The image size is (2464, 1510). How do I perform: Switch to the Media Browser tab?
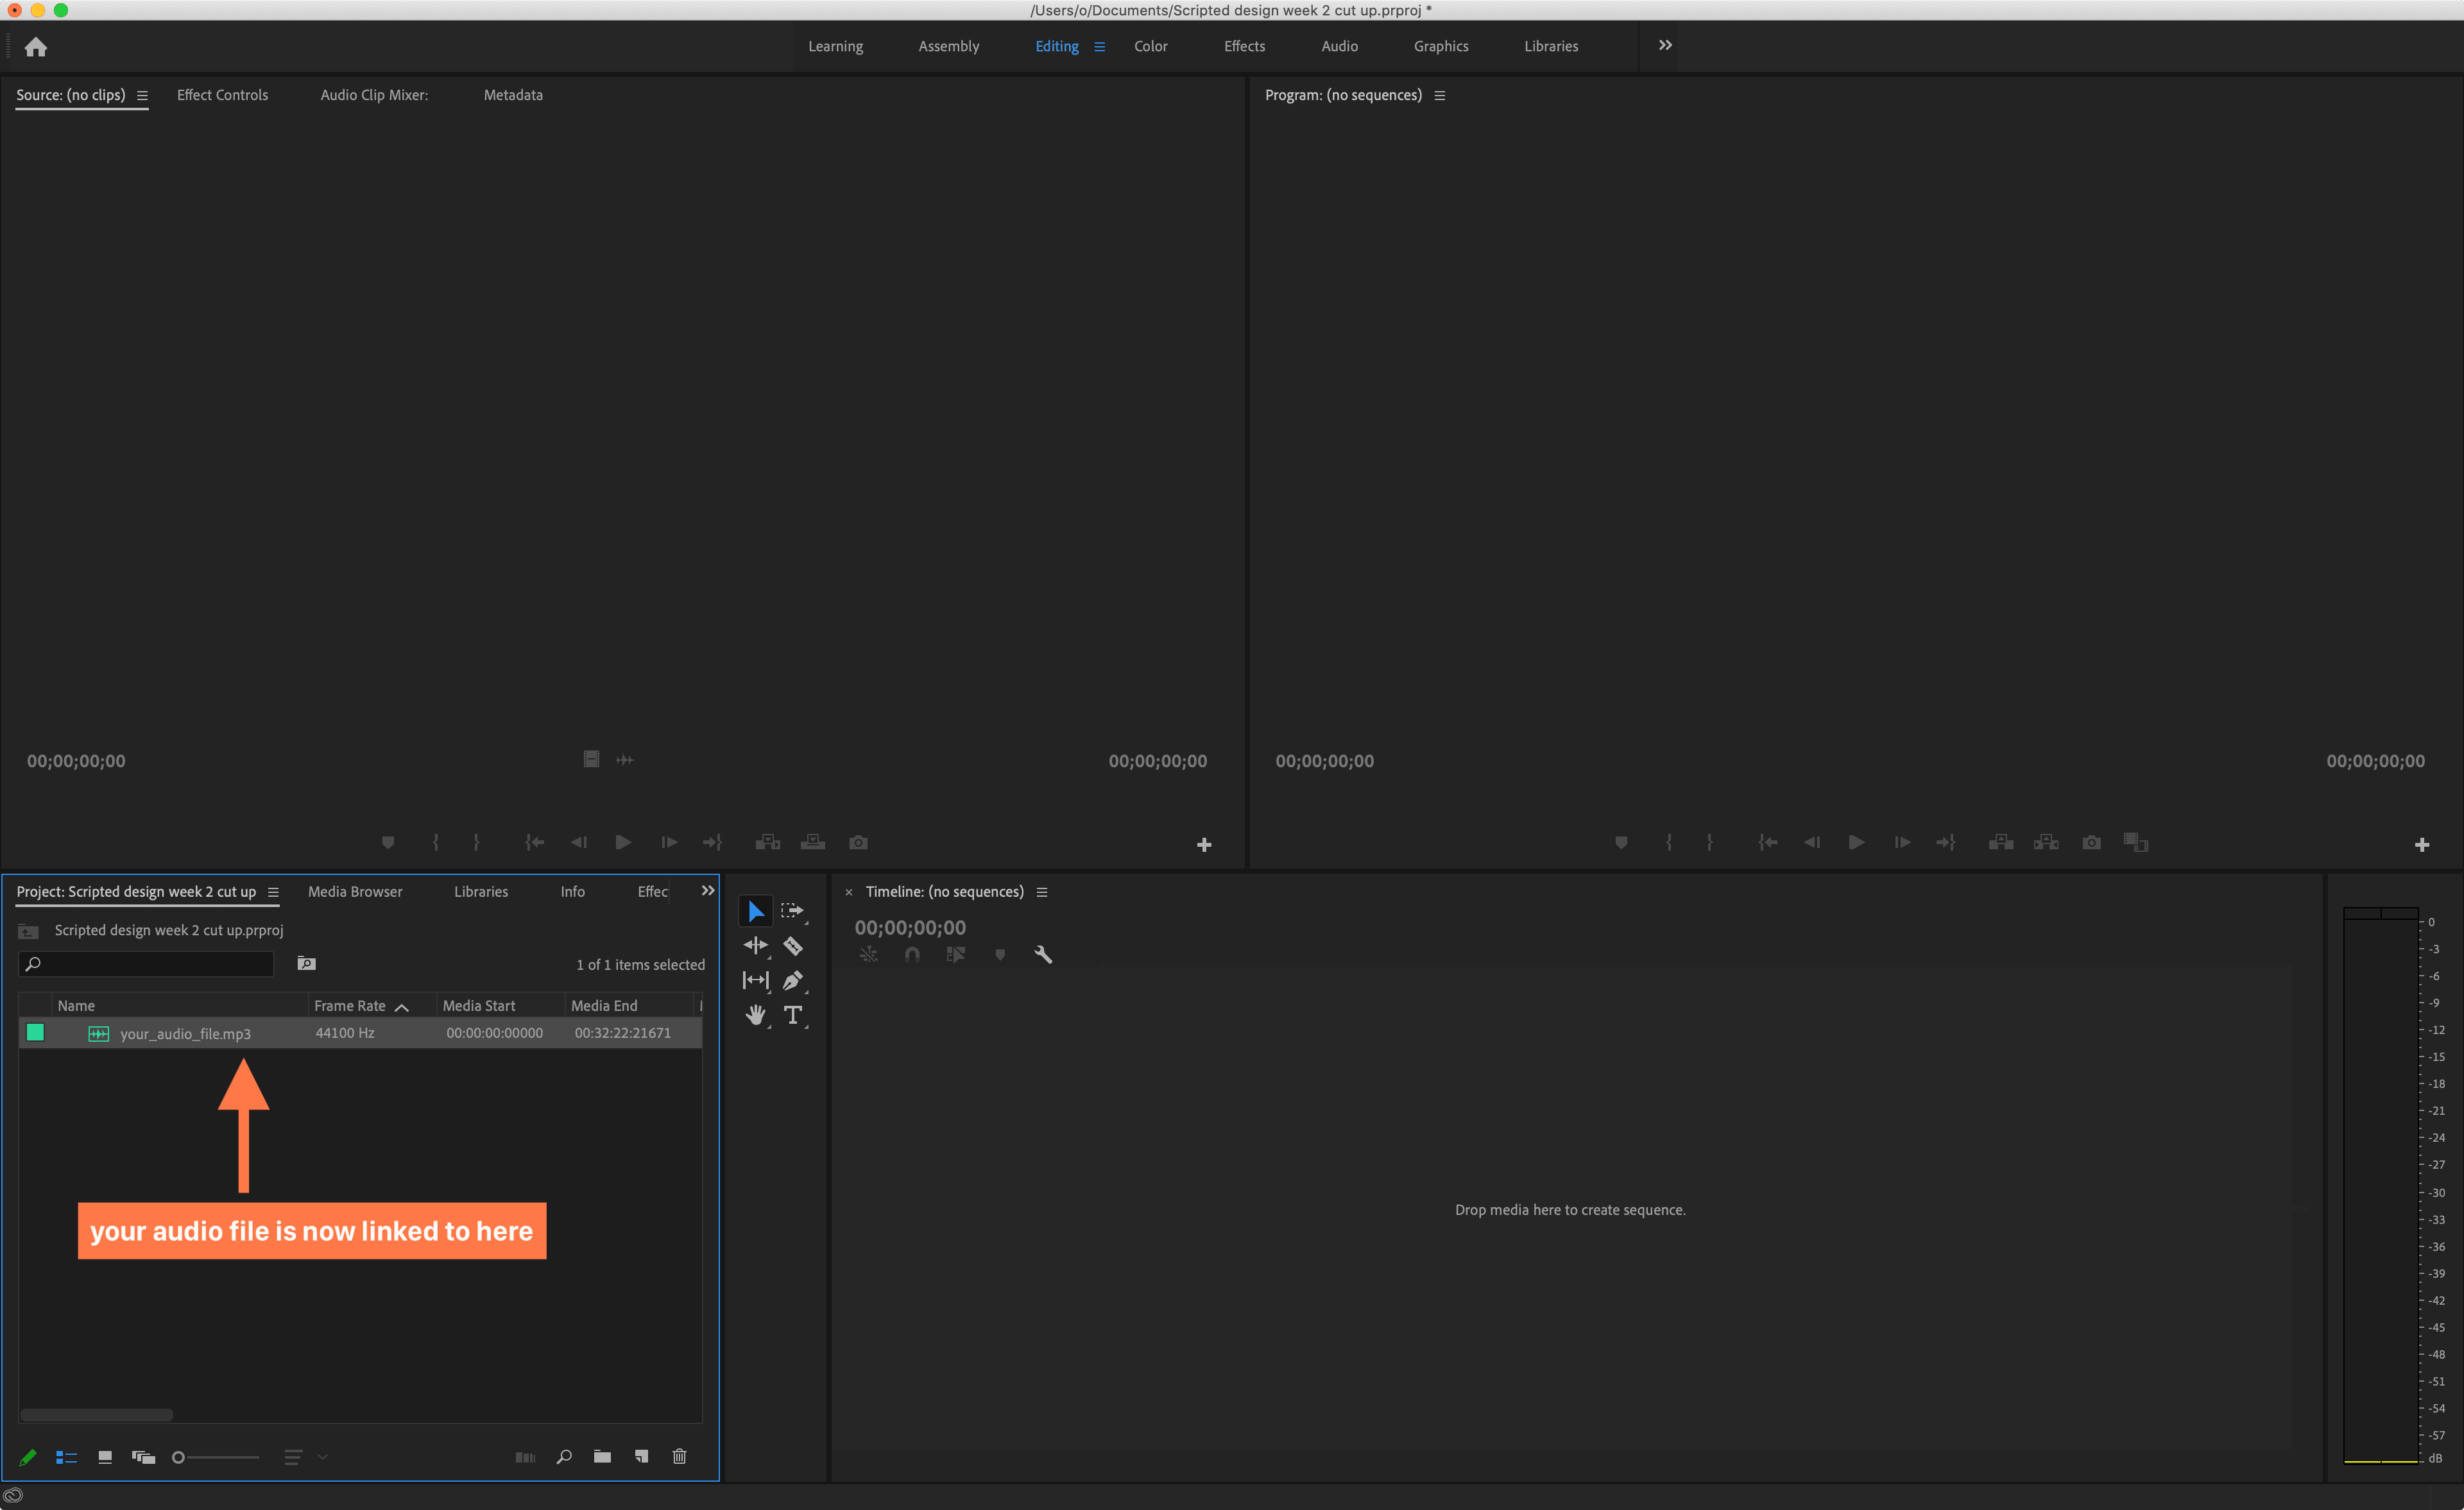coord(355,891)
